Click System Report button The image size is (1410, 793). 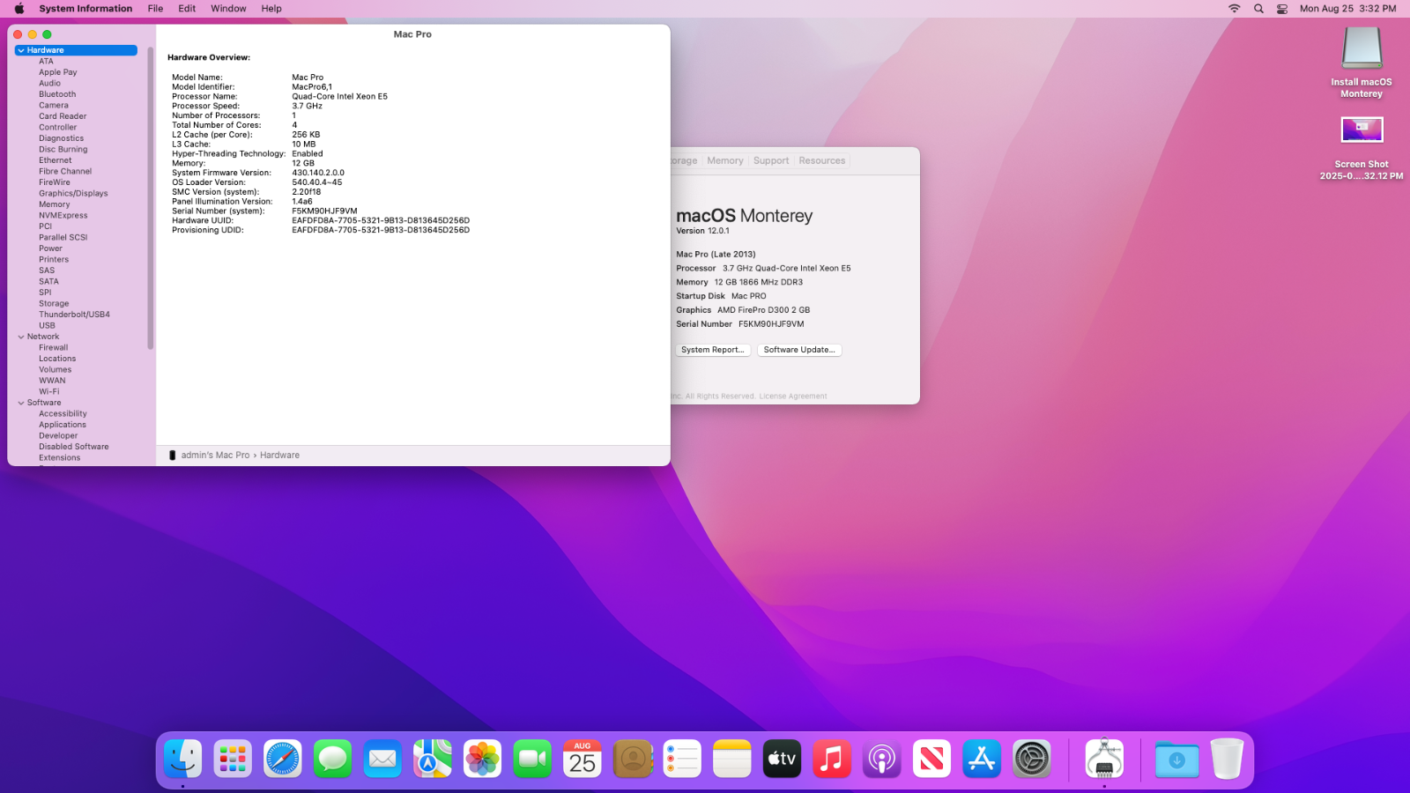pos(713,350)
